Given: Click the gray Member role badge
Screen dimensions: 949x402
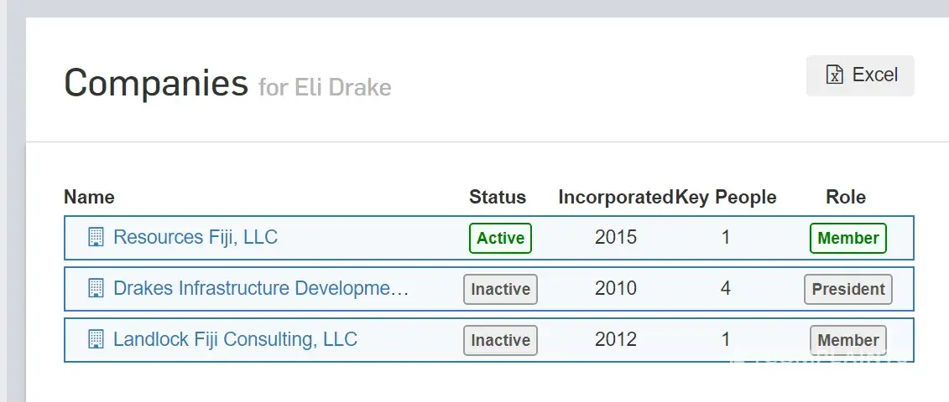Looking at the screenshot, I should (x=847, y=340).
